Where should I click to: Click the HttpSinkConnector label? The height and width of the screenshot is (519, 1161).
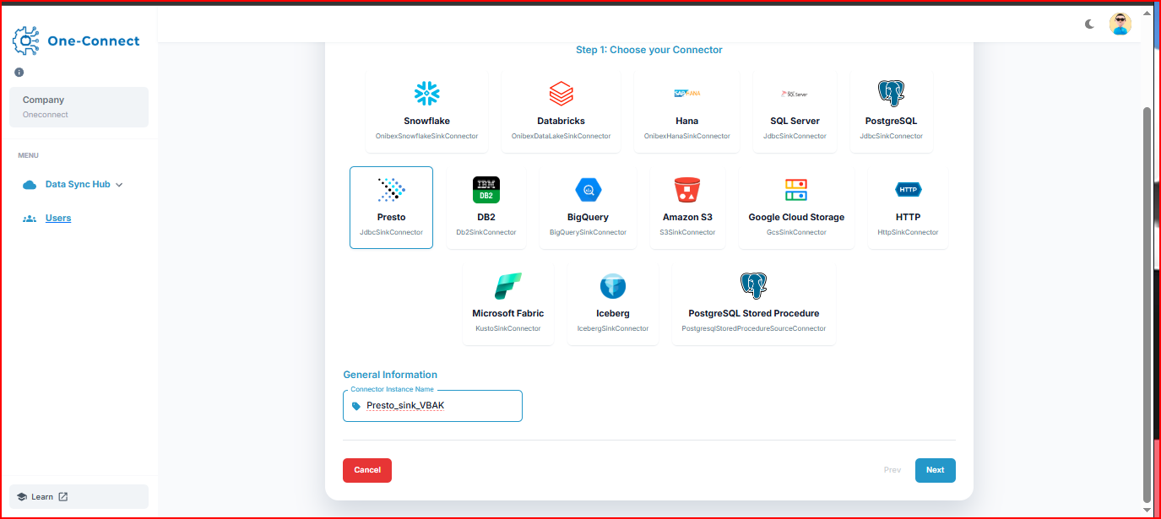[x=908, y=232]
